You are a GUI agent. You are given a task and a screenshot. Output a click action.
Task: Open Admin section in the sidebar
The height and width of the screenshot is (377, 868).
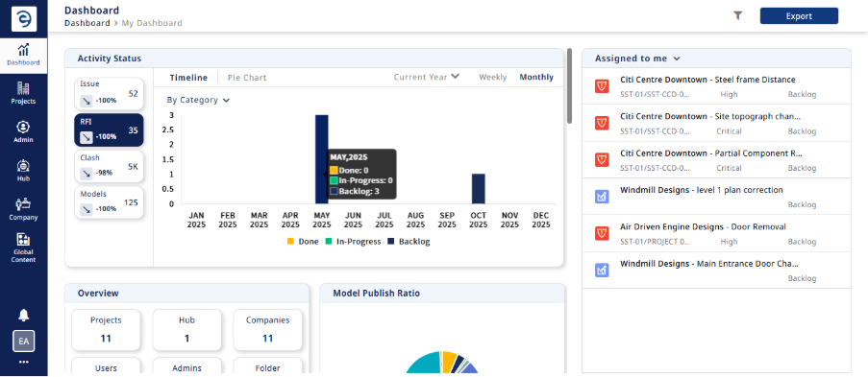pyautogui.click(x=23, y=132)
